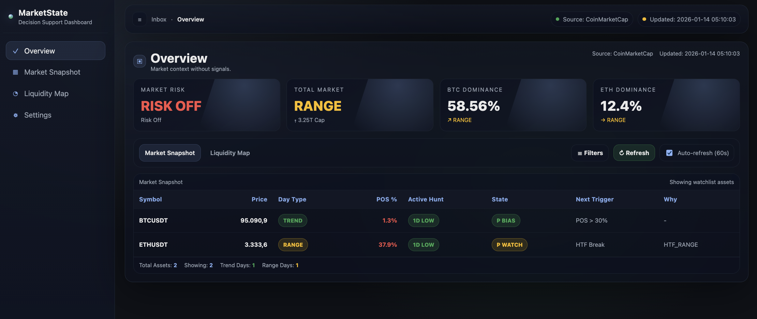Click the Refresh button
Viewport: 757px width, 319px height.
coord(634,153)
